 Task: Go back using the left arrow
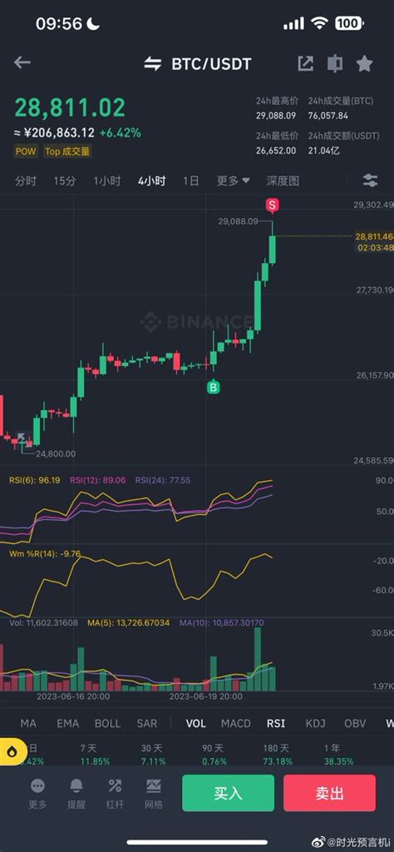(x=22, y=63)
